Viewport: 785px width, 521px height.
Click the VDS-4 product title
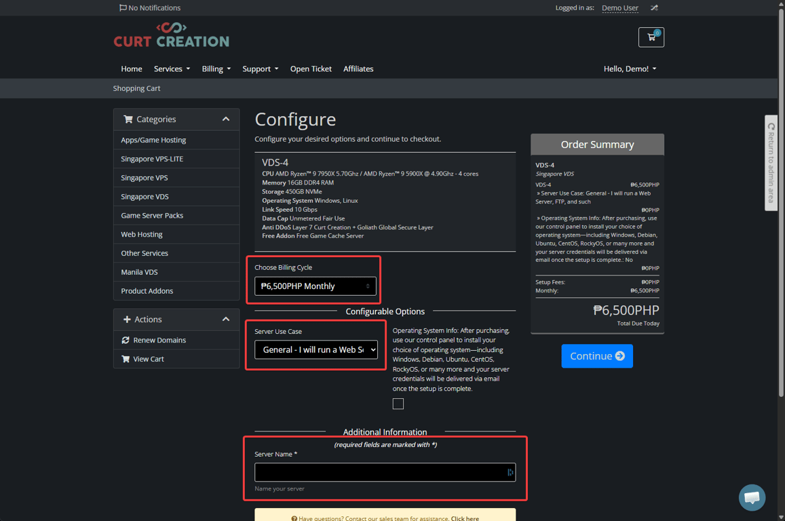click(x=275, y=162)
